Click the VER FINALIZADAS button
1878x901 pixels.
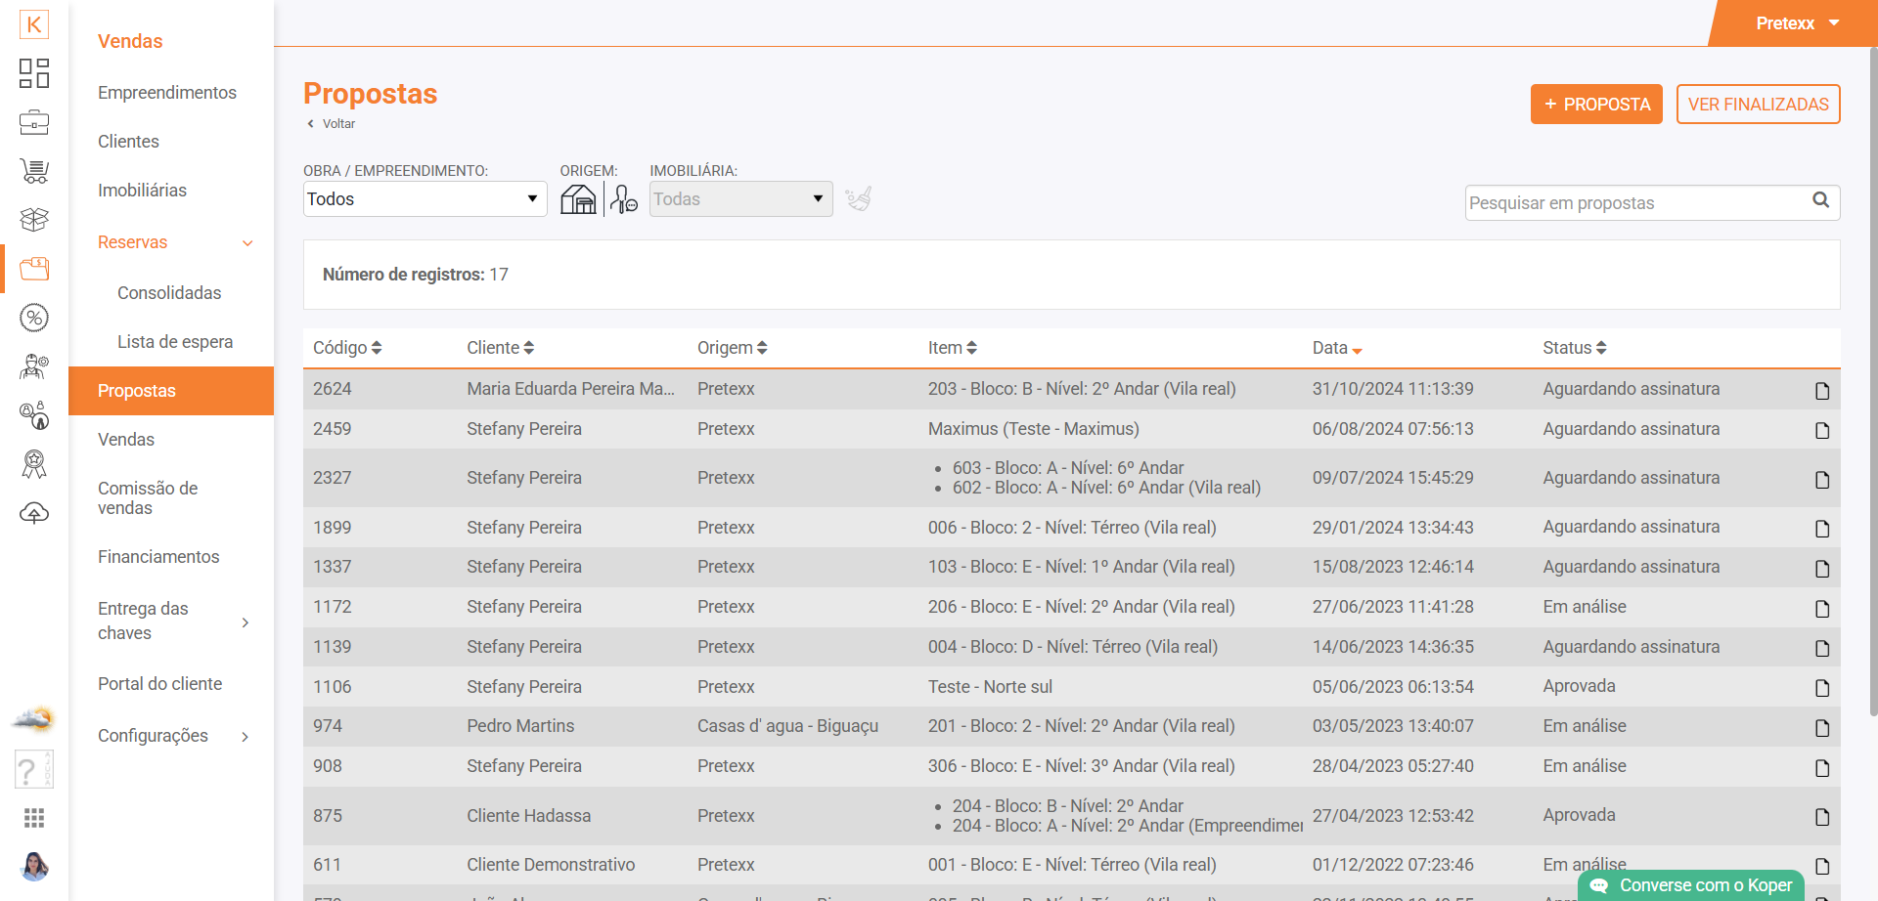1758,105
